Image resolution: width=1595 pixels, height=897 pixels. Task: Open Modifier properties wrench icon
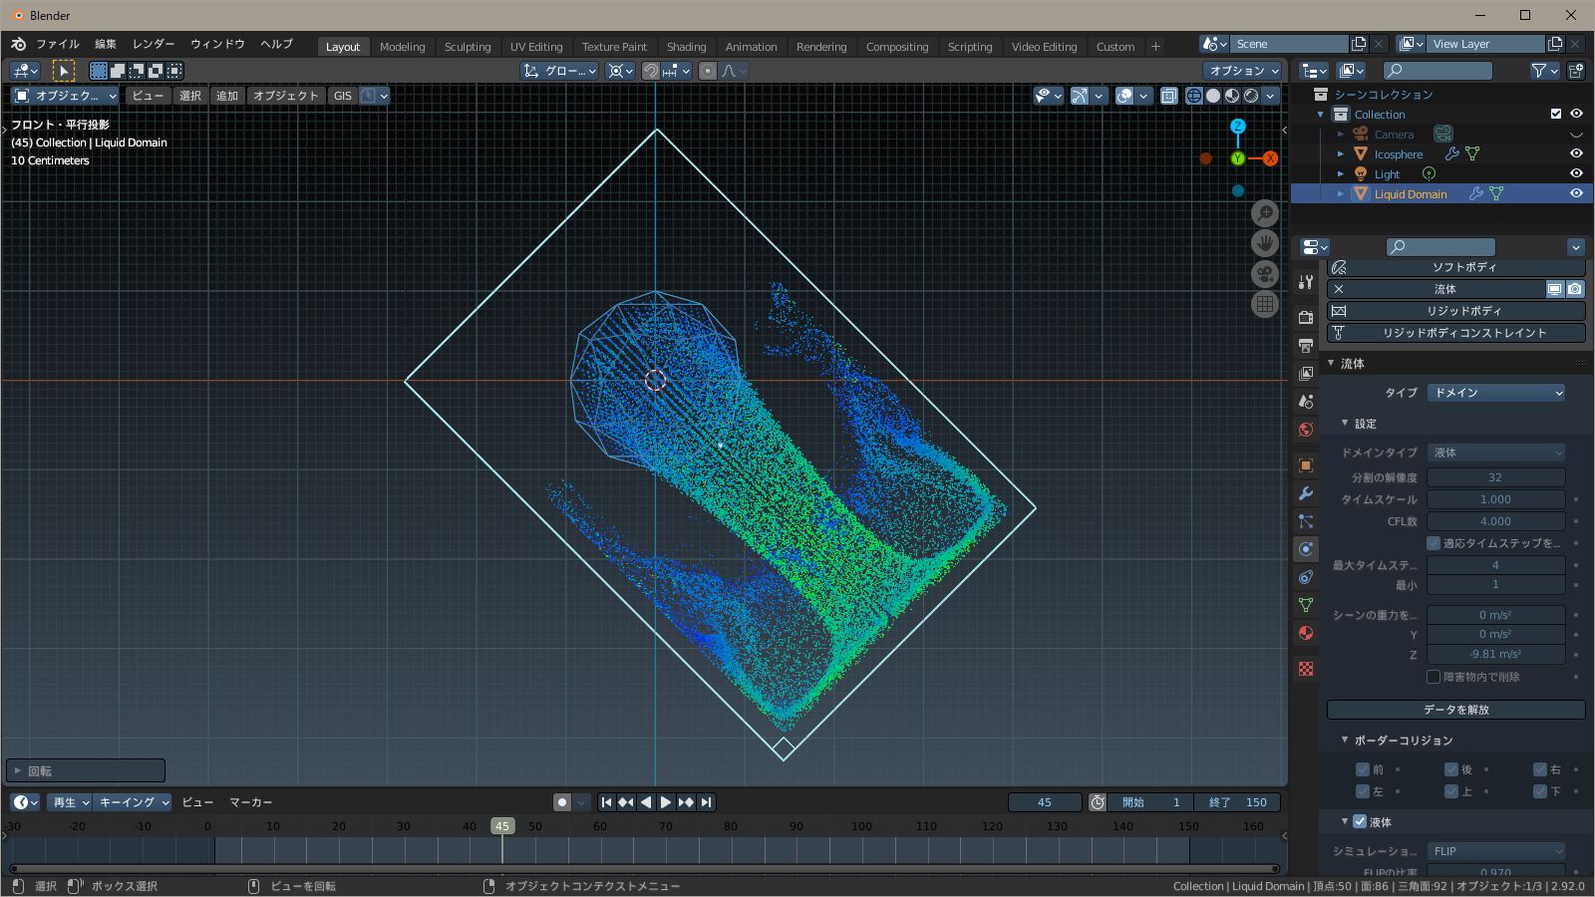(1306, 493)
